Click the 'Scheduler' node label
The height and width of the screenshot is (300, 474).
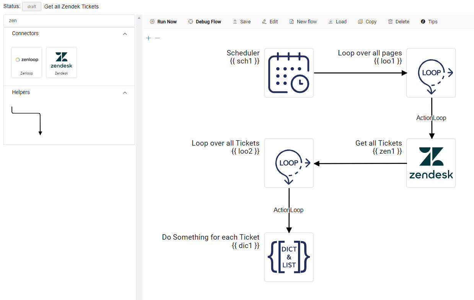pos(243,53)
